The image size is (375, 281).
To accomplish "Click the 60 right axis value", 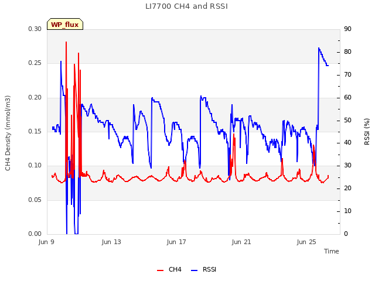I will point(347,98).
